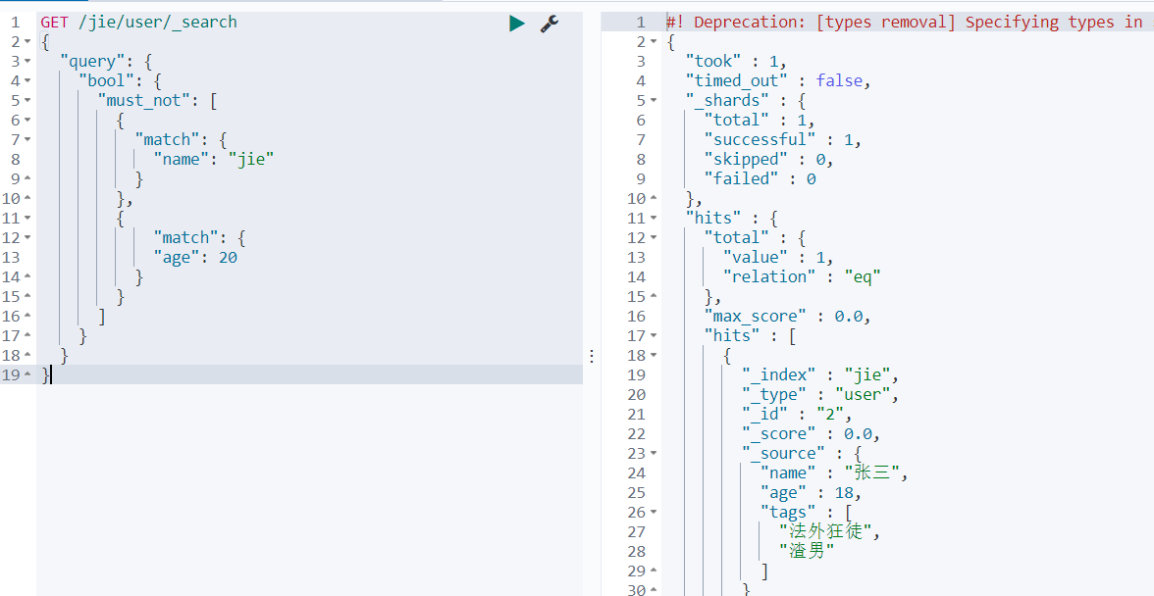Fold the "_source" object in the response
Image resolution: width=1154 pixels, height=596 pixels.
654,454
